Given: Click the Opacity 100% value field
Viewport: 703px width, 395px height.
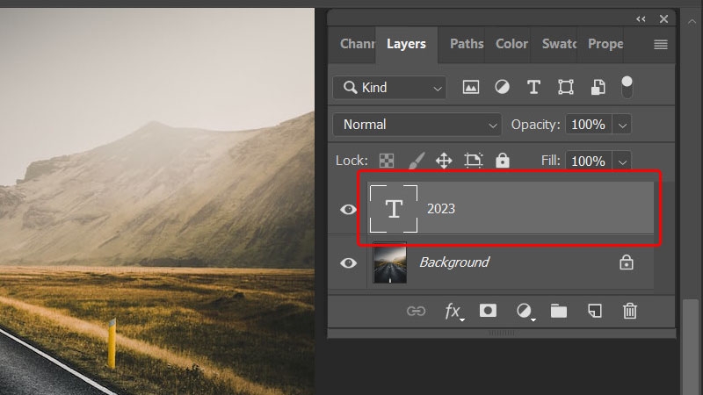Looking at the screenshot, I should click(x=588, y=125).
